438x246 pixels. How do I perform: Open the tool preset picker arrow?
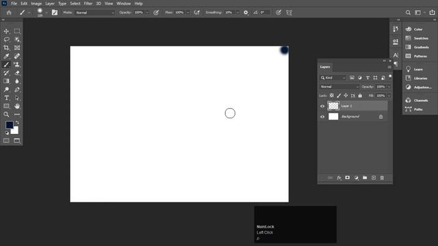(x=29, y=12)
